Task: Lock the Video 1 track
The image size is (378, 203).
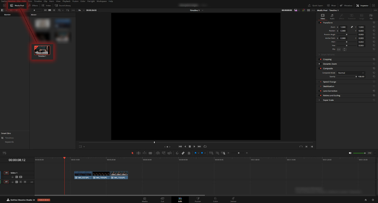Action: click(12, 177)
